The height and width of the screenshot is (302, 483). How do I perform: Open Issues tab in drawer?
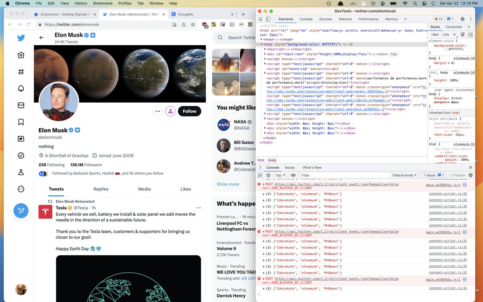(290, 168)
